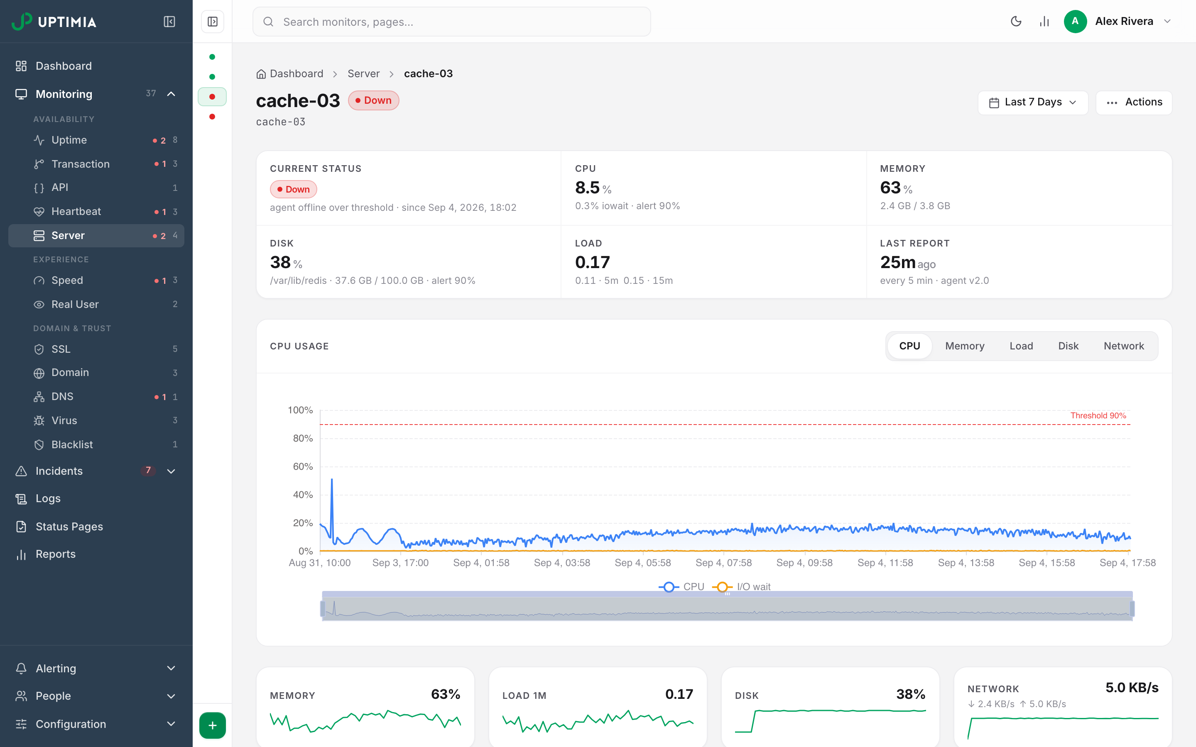The image size is (1196, 747).
Task: Open Blacklist monitors
Action: click(x=96, y=444)
